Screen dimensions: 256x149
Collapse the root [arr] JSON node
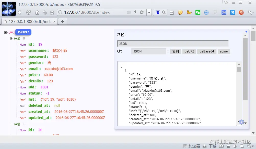pyautogui.click(x=5, y=32)
